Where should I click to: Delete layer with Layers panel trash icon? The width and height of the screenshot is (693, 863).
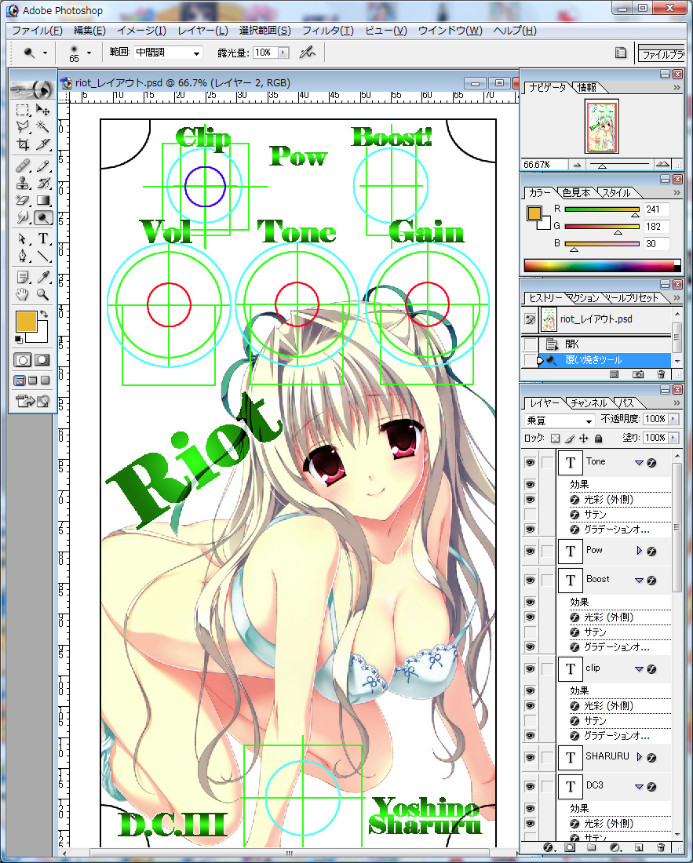point(661,848)
